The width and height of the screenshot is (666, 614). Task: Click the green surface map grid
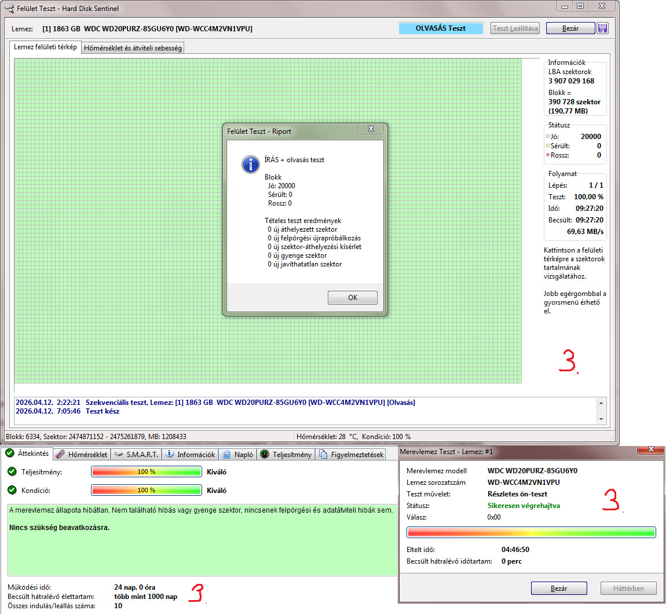pyautogui.click(x=268, y=221)
